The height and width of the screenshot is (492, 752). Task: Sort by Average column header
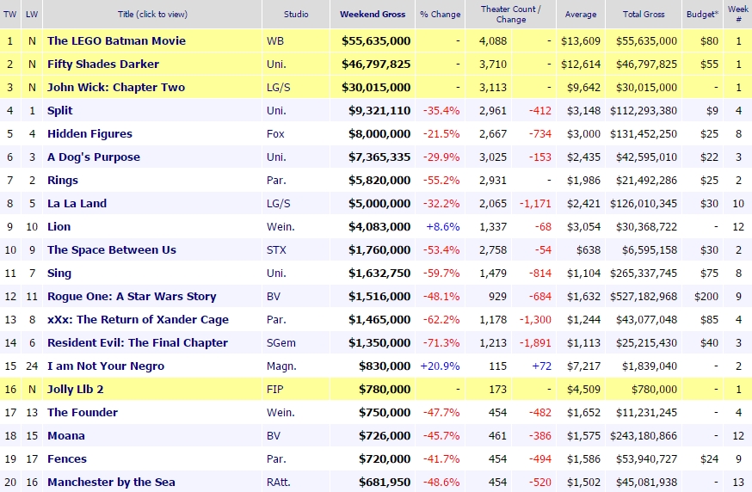click(x=580, y=15)
